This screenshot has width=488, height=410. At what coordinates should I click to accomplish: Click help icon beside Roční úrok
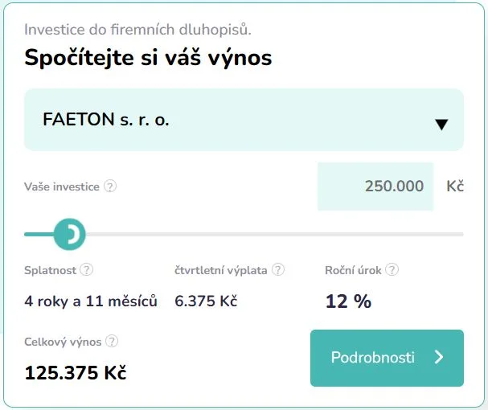click(x=392, y=269)
